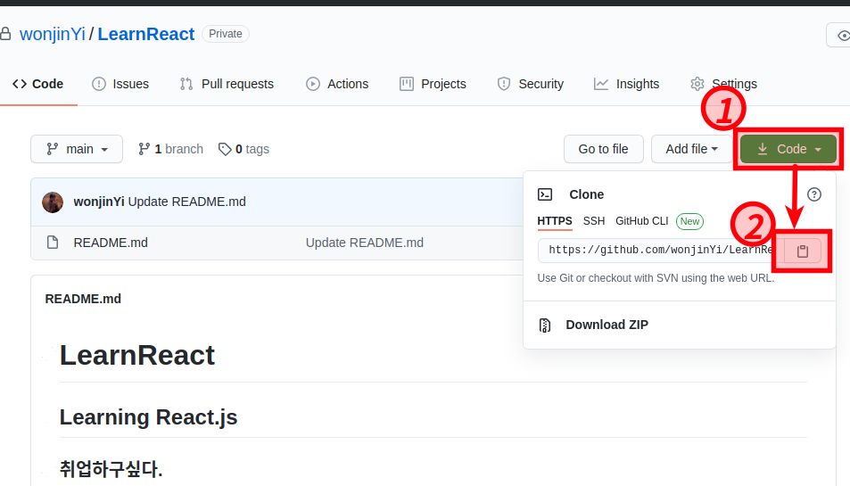Select the GitHub CLI clone option

click(642, 221)
